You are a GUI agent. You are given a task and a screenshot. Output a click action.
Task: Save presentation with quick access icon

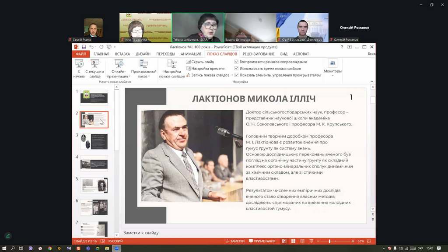pyautogui.click(x=84, y=47)
